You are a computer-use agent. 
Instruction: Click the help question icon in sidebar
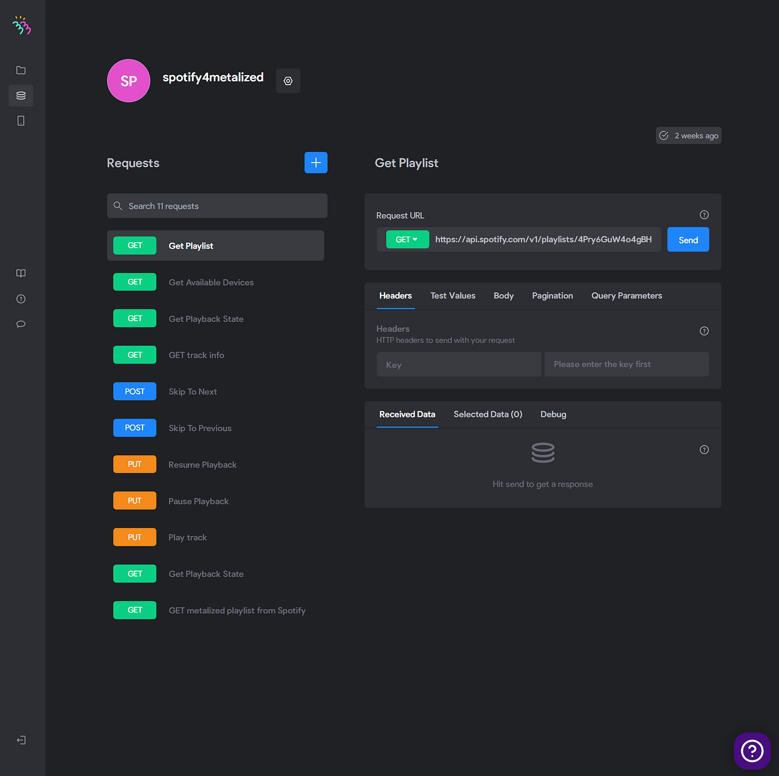(x=21, y=299)
